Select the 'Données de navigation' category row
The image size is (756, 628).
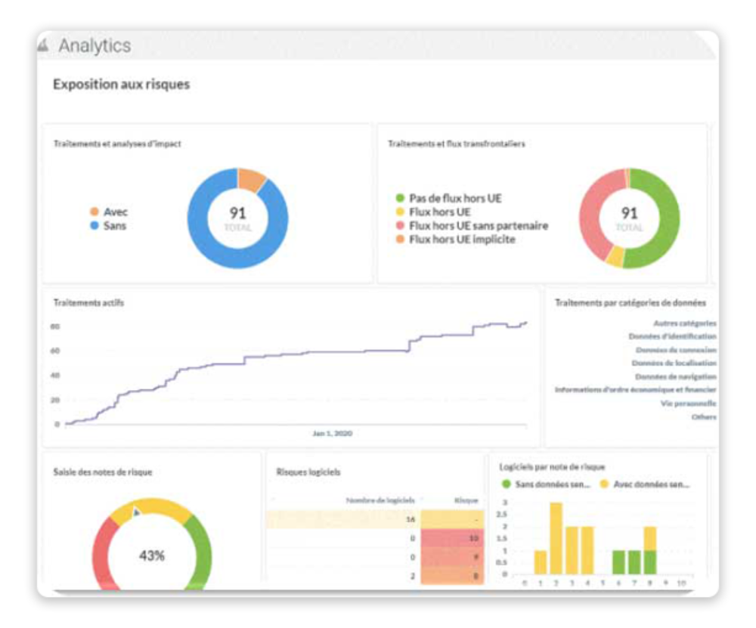pyautogui.click(x=675, y=376)
